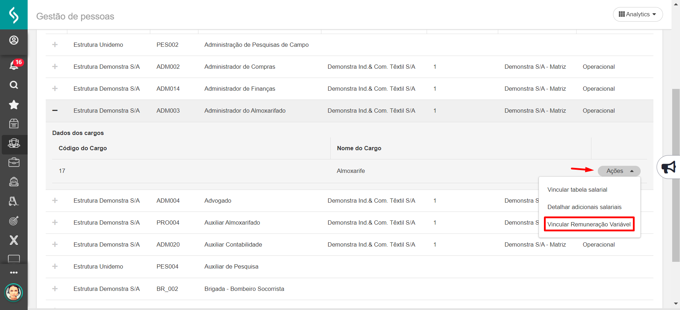Viewport: 680px width, 310px height.
Task: Click the user avatar photo at bottom
Action: point(13,293)
